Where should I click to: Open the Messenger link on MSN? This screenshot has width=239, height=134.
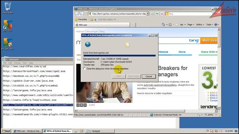92,31
